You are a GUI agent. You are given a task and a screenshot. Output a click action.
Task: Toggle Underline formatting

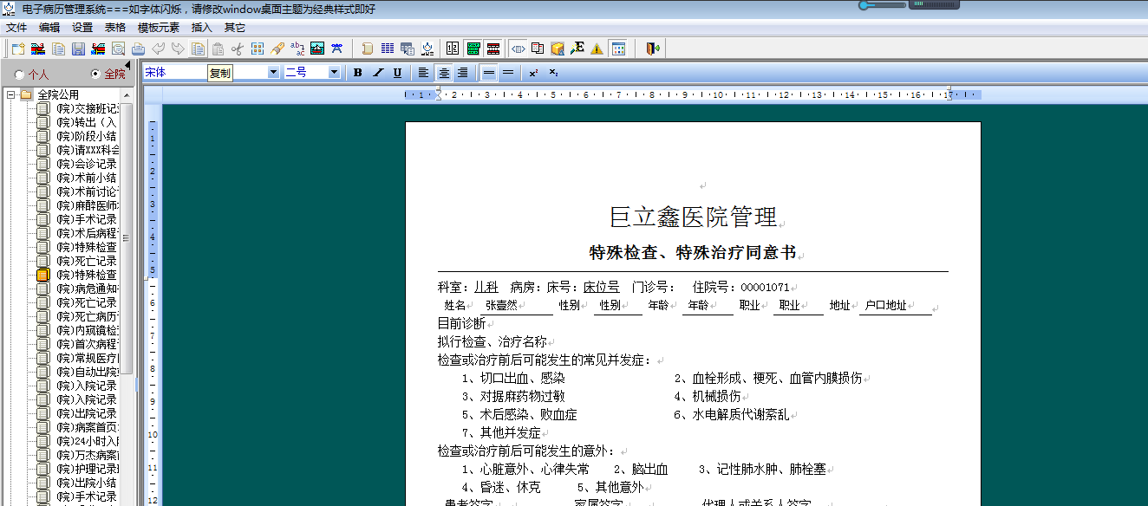(x=396, y=73)
